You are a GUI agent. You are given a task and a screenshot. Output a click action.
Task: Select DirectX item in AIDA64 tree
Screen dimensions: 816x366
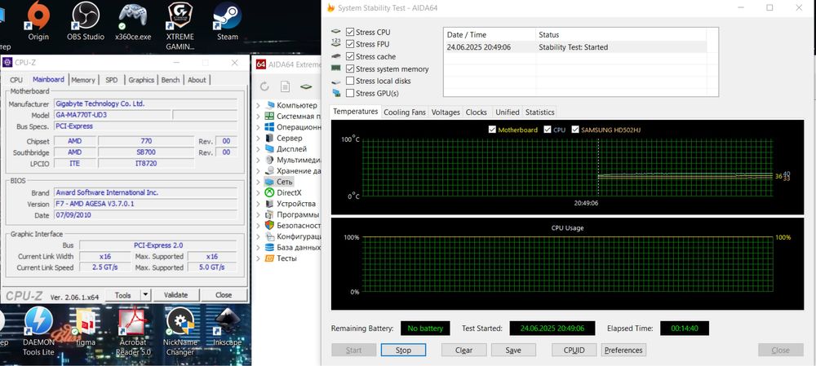pyautogui.click(x=289, y=192)
